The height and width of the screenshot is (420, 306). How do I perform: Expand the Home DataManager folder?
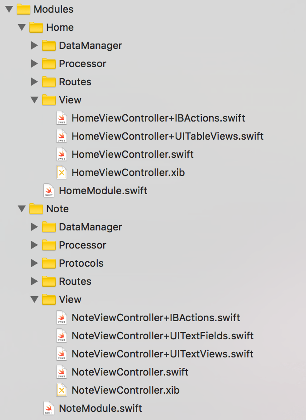coord(34,45)
